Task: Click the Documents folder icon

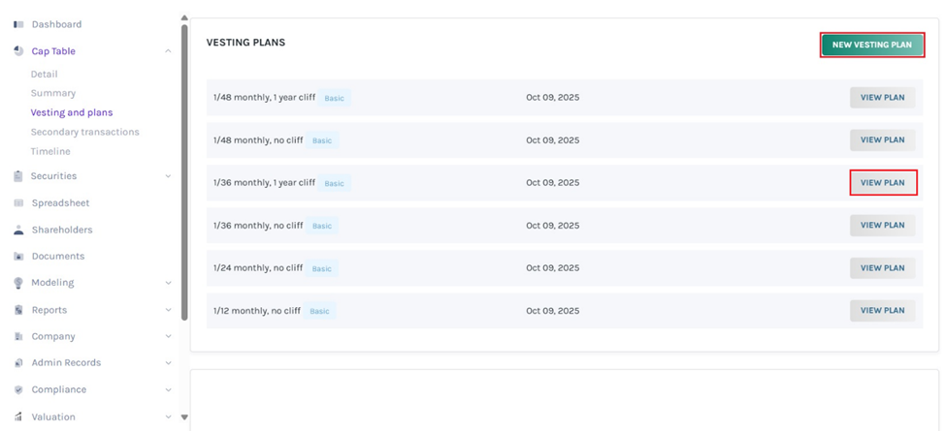Action: pos(18,257)
